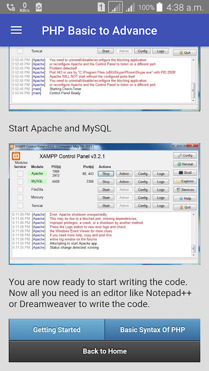Tick the Mercury service checkbox
Screen dimensions: 209x371
click(20, 198)
